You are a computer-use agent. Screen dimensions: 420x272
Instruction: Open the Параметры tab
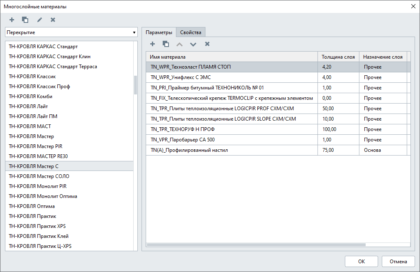click(x=159, y=32)
